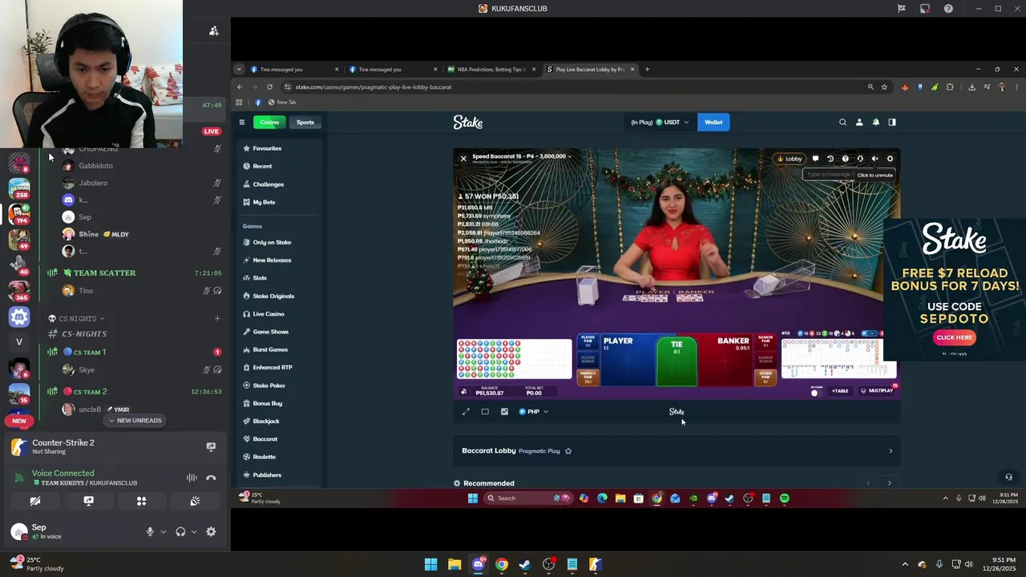The image size is (1026, 577).
Task: Open baccarat game settings gear
Action: 890,159
